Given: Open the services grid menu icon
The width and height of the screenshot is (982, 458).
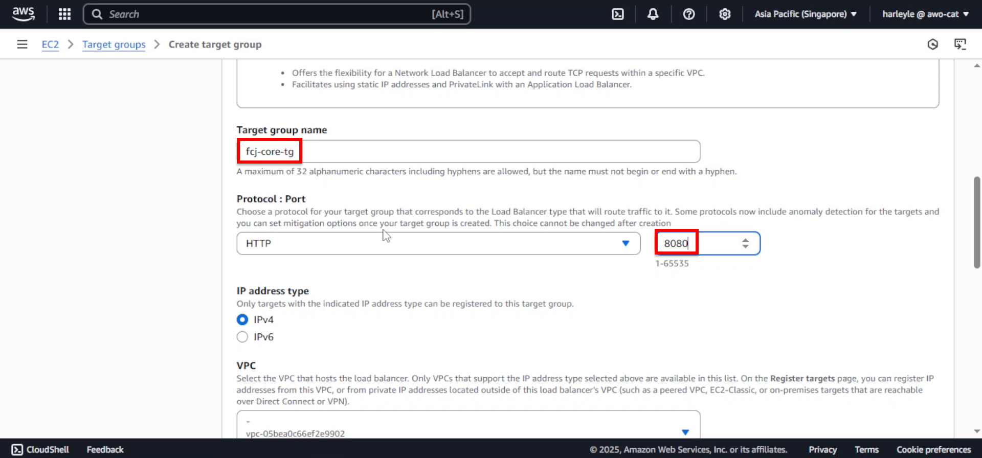Looking at the screenshot, I should click(64, 14).
